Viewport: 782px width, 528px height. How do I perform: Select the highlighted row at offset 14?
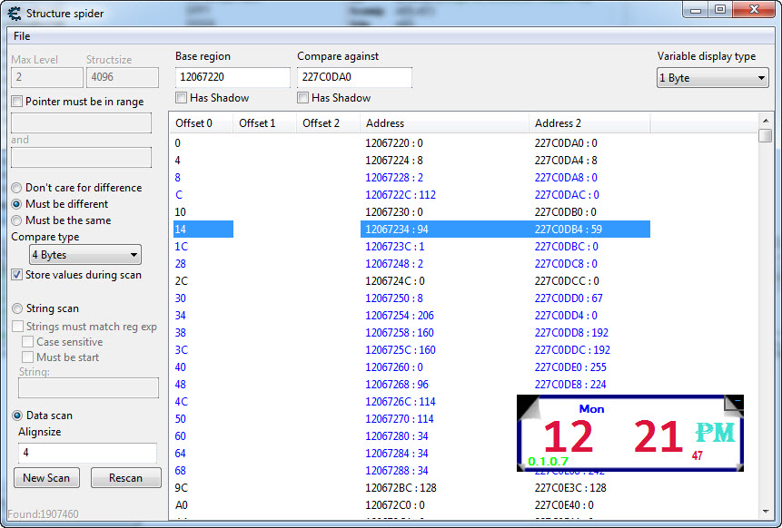point(409,230)
